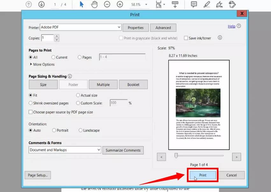Click the Print button
This screenshot has width=271, height=192.
click(x=203, y=175)
